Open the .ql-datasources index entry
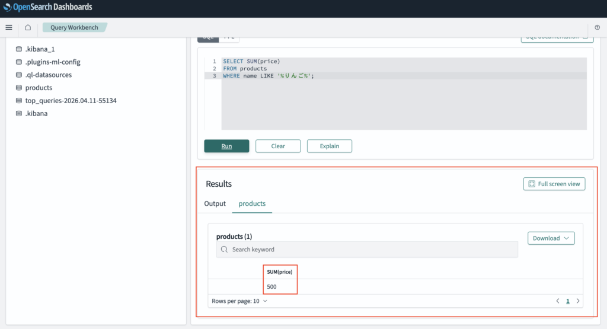This screenshot has height=329, width=607. click(48, 75)
